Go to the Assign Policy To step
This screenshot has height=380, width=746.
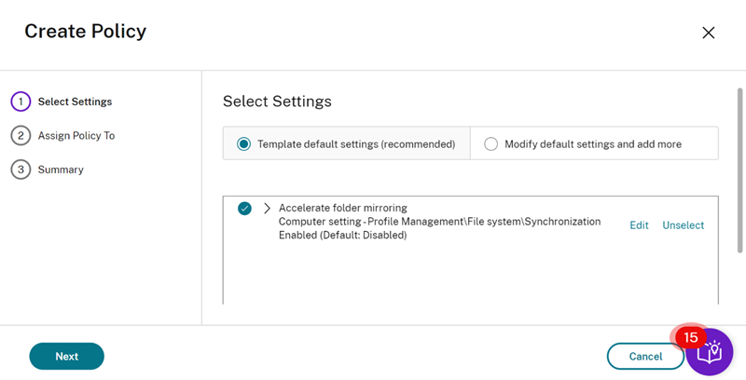click(x=76, y=136)
